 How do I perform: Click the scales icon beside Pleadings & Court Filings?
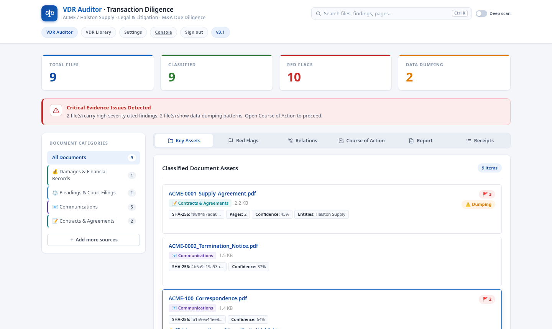click(55, 193)
